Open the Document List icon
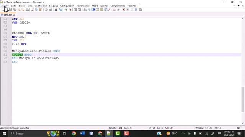245x137 pixels. click(x=106, y=10)
